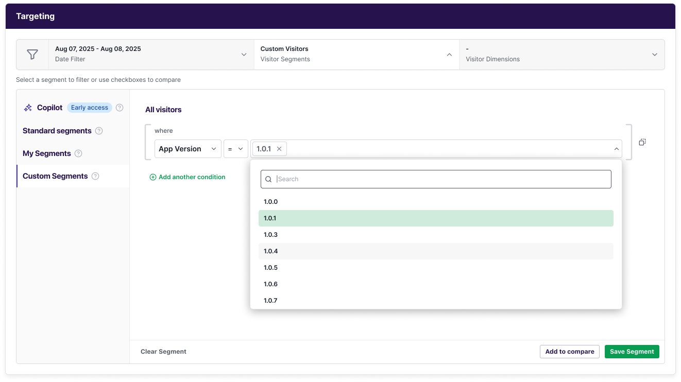
Task: Click the Add to compare button
Action: click(569, 352)
